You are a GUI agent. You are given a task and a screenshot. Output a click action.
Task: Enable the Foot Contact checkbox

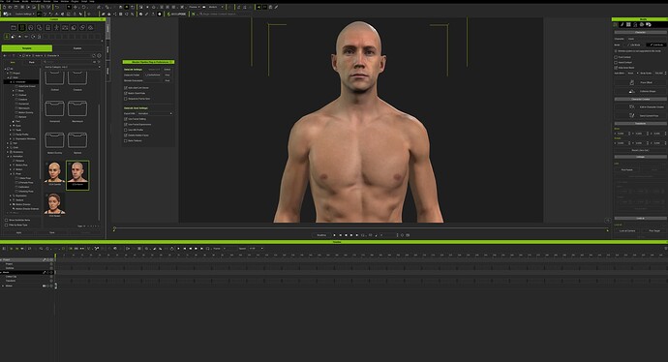[616, 57]
